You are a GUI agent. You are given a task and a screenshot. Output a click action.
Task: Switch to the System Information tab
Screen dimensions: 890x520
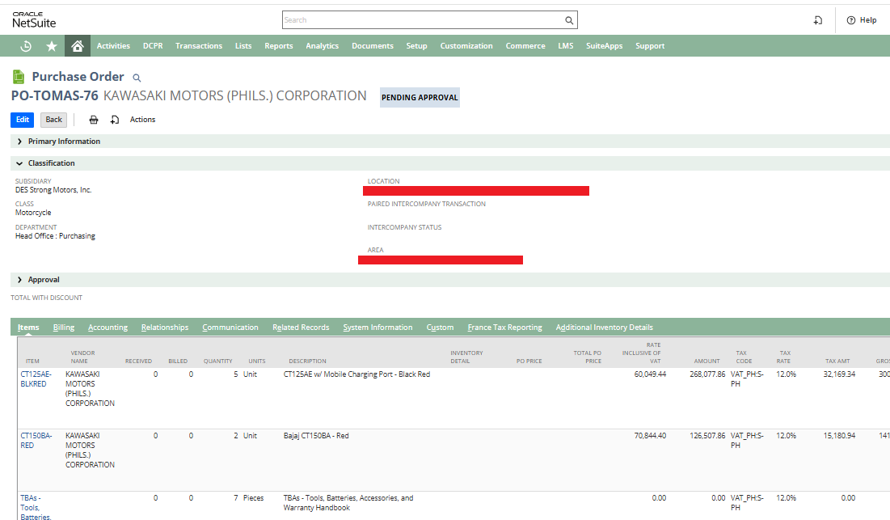[x=378, y=328]
